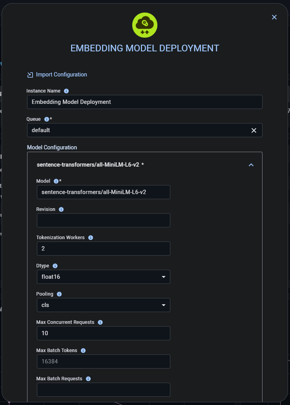Screen dimensions: 290x405
Task: Click the Import Configuration icon
Action: tap(30, 74)
